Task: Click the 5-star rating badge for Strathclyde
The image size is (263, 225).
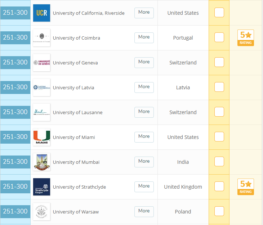Action: [x=246, y=187]
